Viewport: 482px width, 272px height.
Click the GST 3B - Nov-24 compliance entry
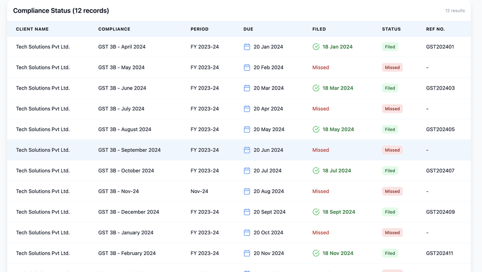[x=118, y=192]
